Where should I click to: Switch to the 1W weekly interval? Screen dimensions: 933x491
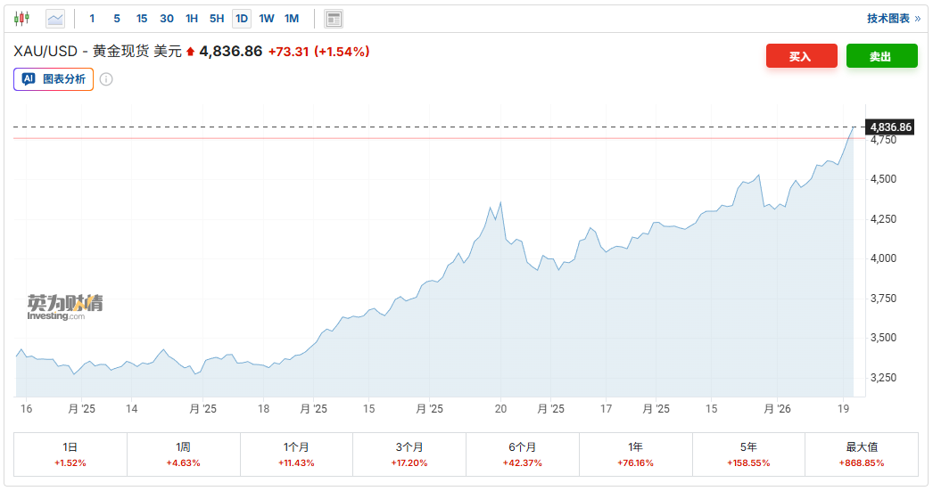click(x=267, y=19)
